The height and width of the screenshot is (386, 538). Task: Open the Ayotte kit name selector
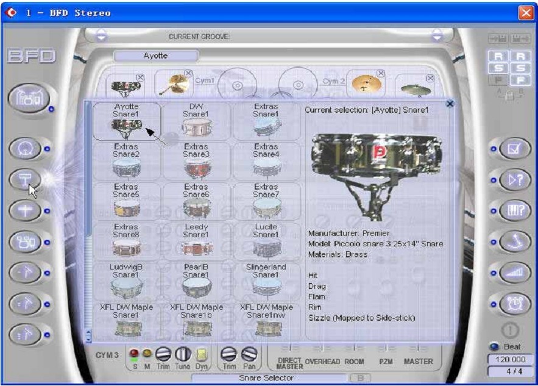(x=156, y=56)
